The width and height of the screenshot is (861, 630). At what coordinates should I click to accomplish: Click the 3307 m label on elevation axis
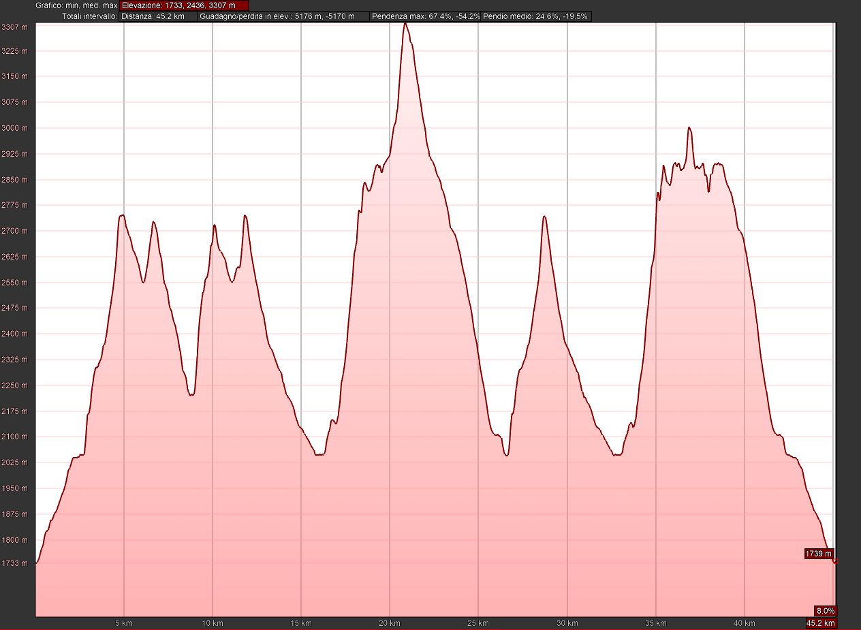point(14,28)
